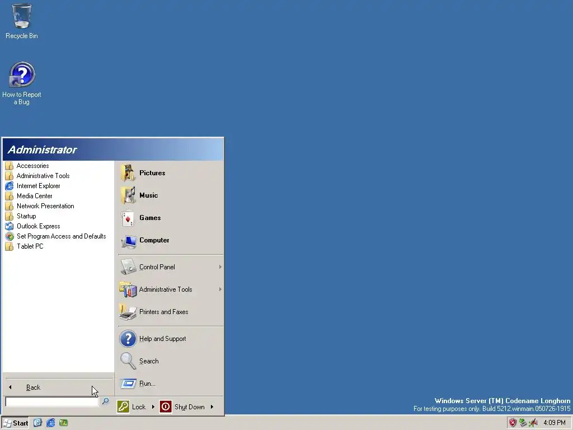Open the Lock options arrow

tap(153, 406)
